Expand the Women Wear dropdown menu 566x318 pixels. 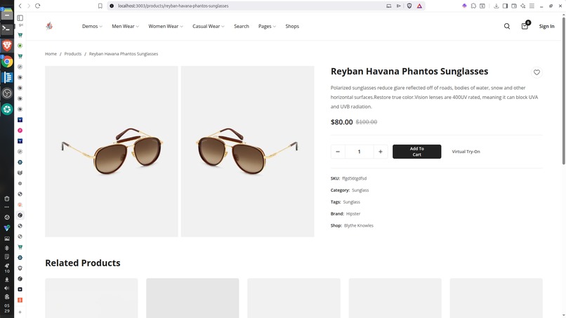pyautogui.click(x=166, y=27)
